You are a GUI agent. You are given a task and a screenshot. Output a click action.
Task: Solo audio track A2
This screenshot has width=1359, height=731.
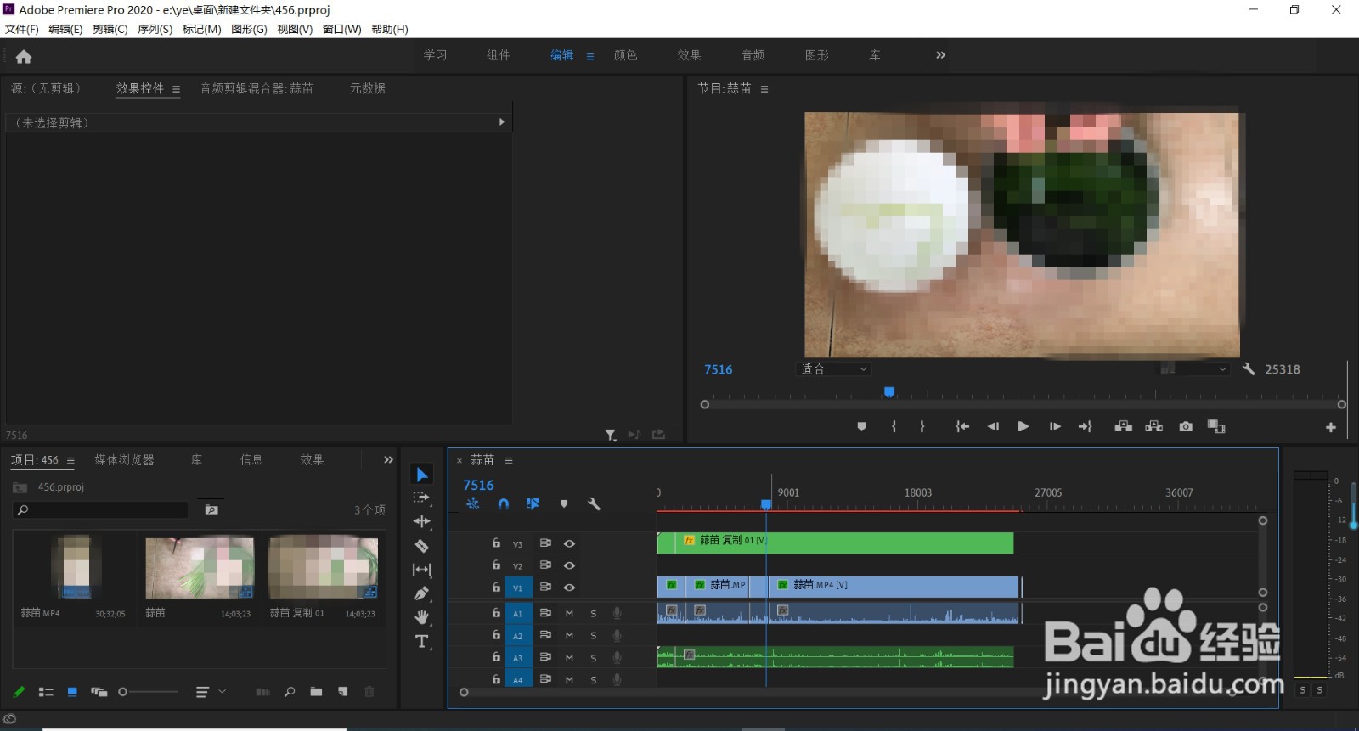[593, 635]
